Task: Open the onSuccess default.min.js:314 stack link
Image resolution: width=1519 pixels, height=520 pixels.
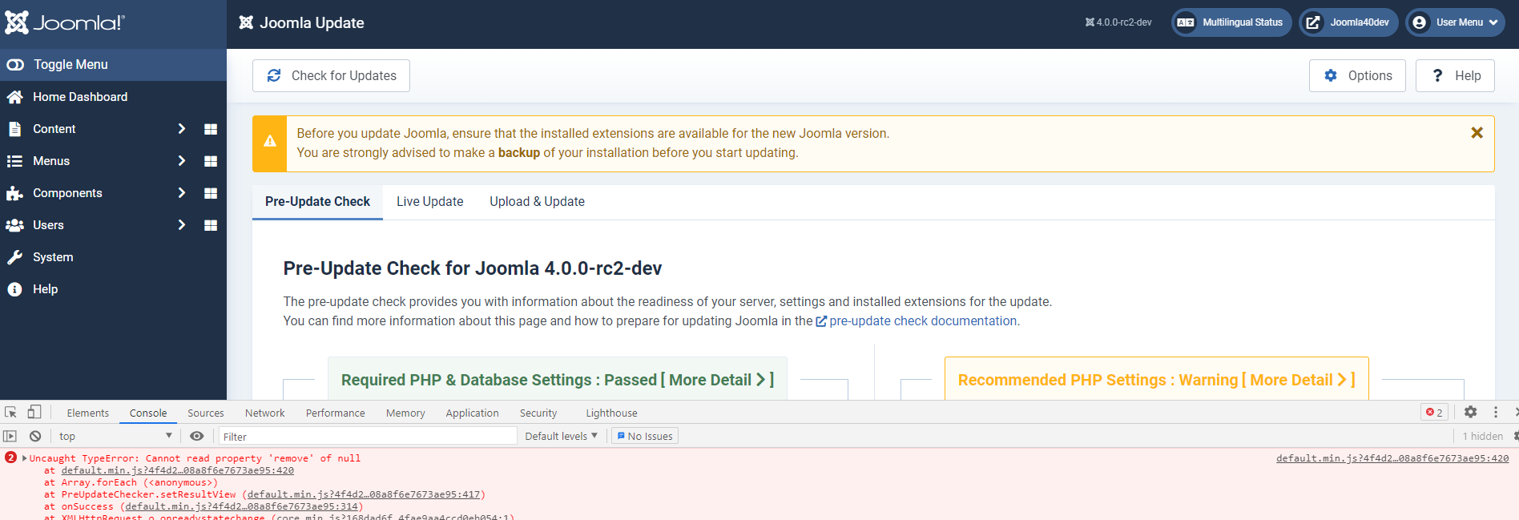Action: coord(241,506)
